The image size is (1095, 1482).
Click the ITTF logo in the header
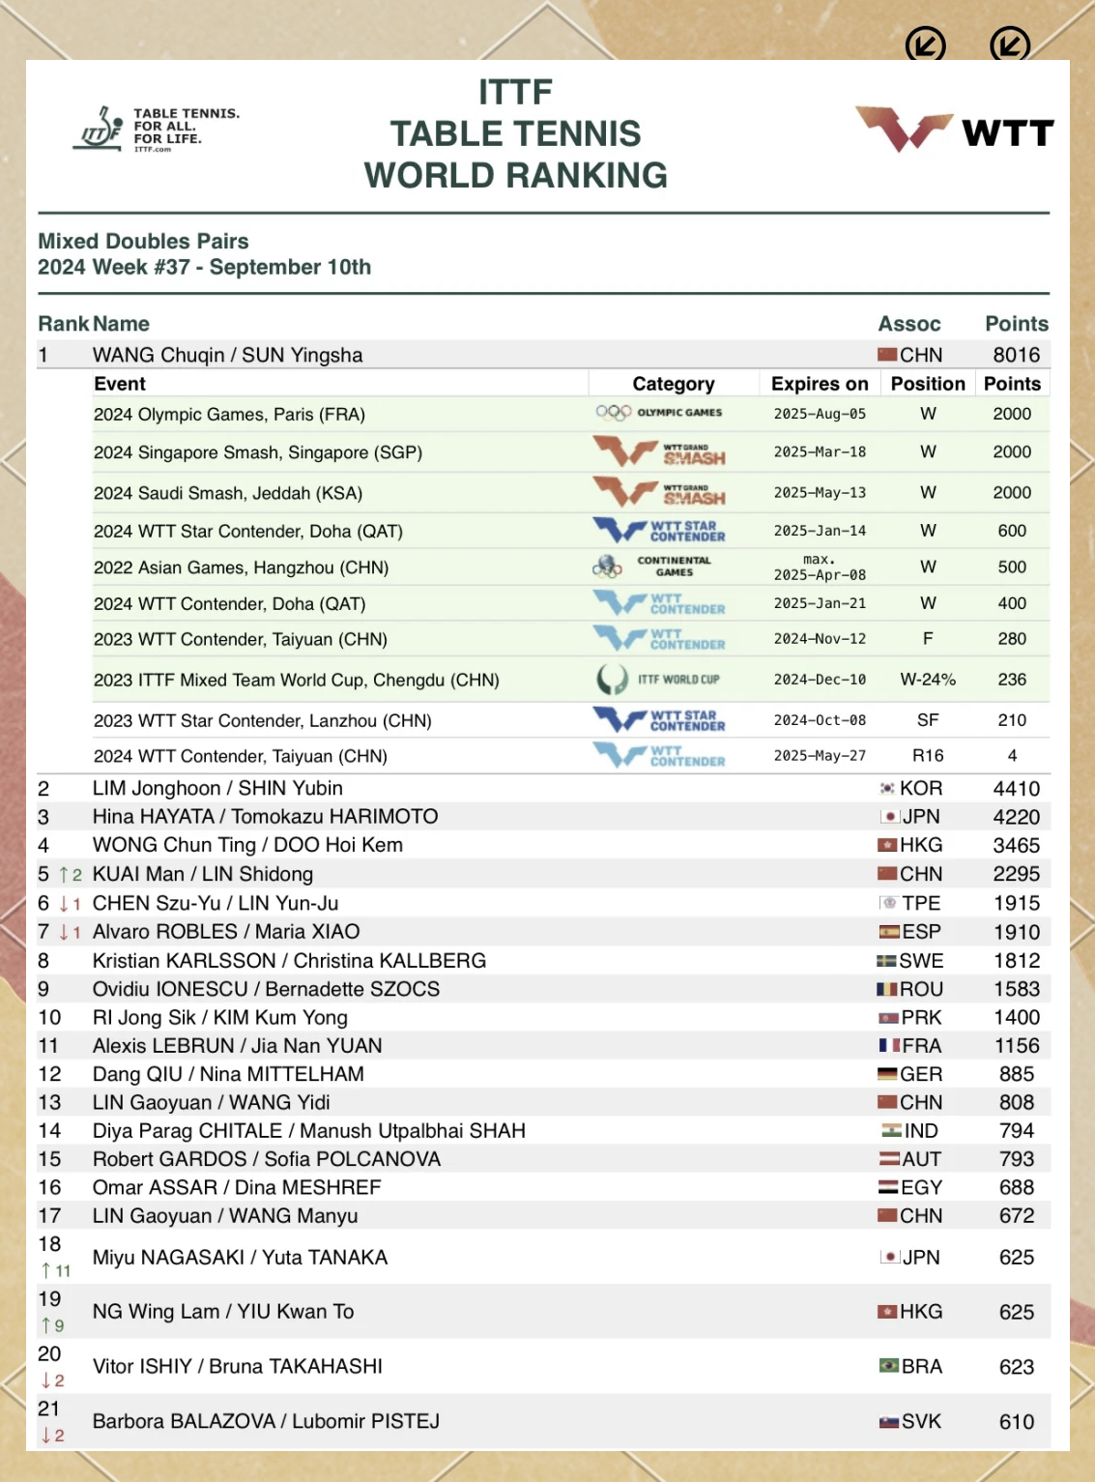[x=155, y=130]
